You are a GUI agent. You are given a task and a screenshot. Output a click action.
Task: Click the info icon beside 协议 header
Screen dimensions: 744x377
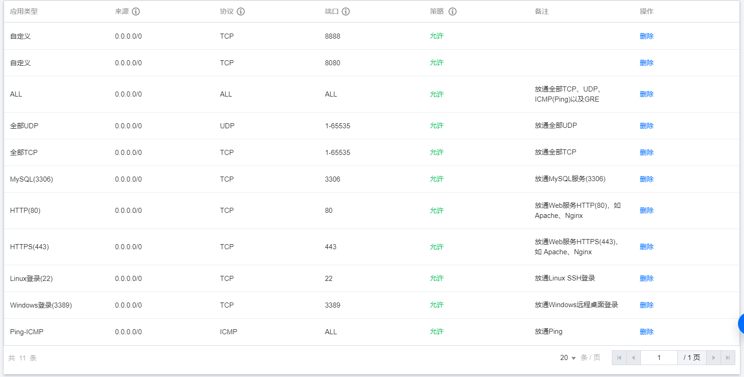(x=241, y=11)
